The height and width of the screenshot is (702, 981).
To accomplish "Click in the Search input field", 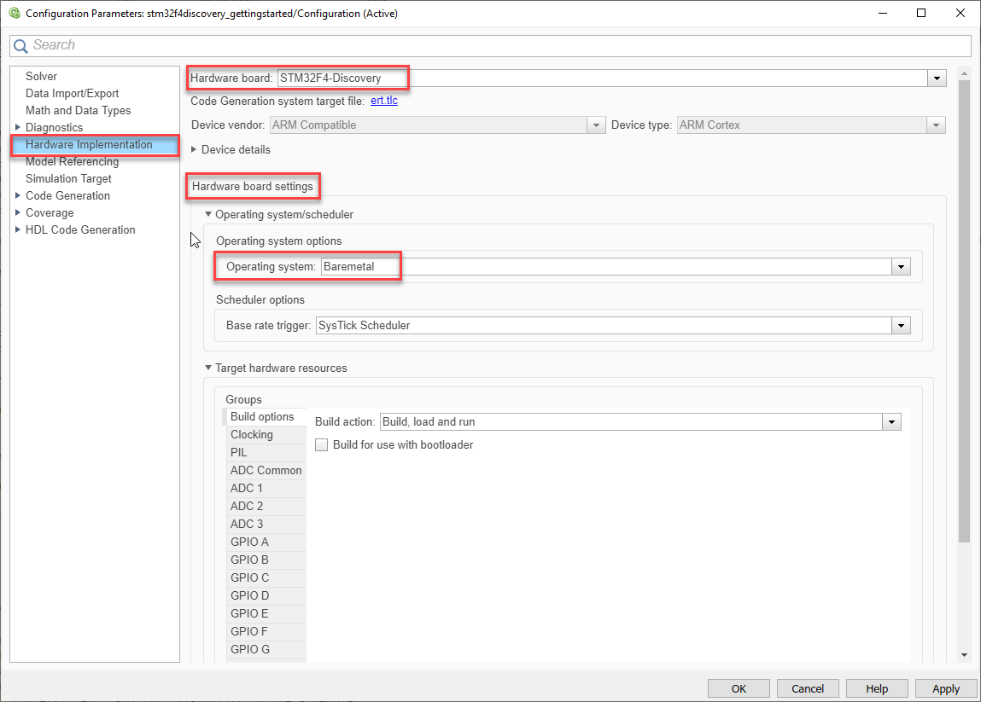I will [x=495, y=46].
